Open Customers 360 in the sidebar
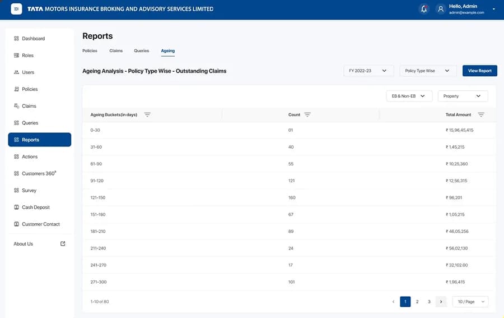This screenshot has width=504, height=318. click(x=40, y=173)
